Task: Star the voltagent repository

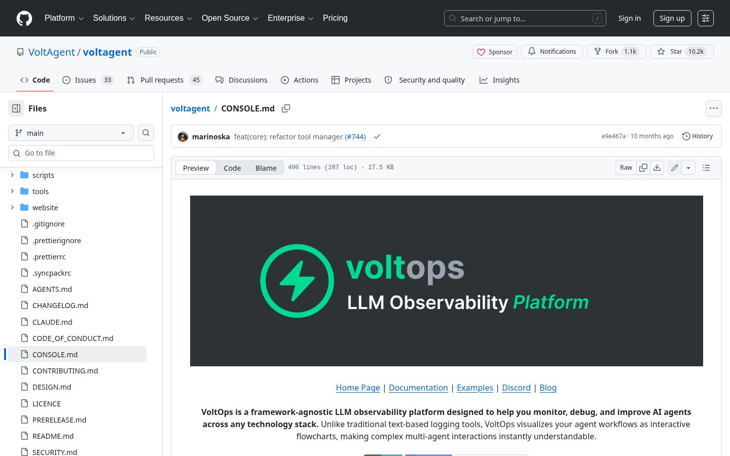Action: pos(682,52)
